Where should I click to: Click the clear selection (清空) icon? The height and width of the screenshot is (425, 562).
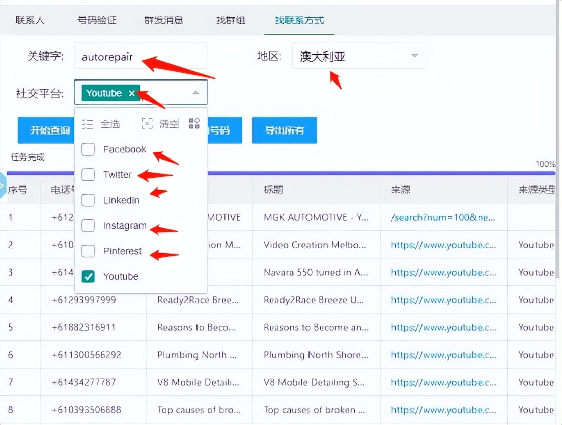pos(147,123)
